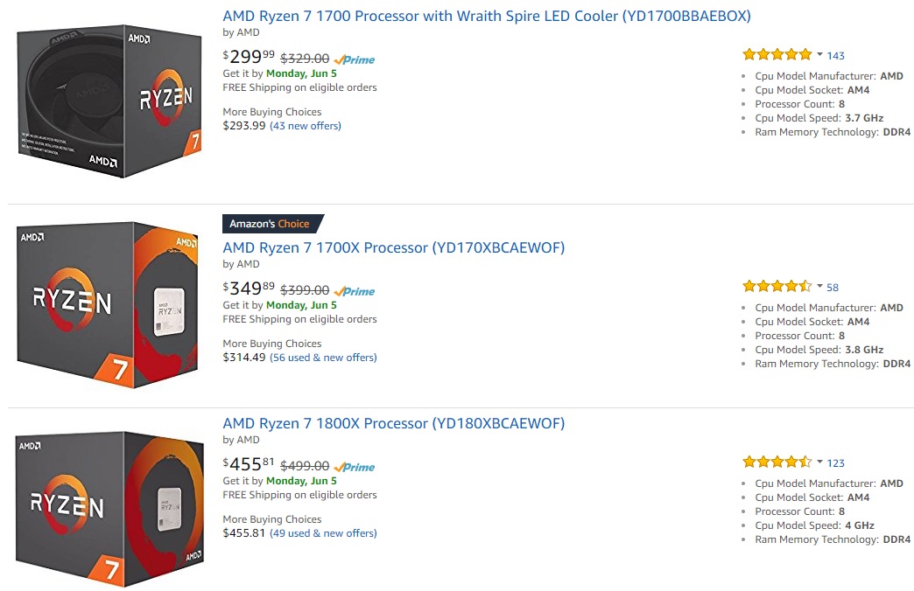Click the Prime badge for Ryzen 7 1700
914x591 pixels.
coord(355,59)
